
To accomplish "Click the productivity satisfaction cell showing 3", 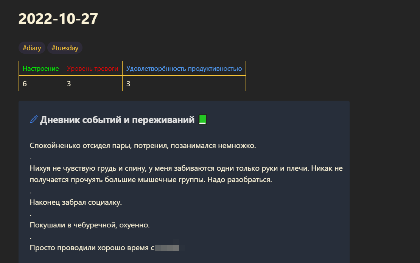I will point(184,84).
